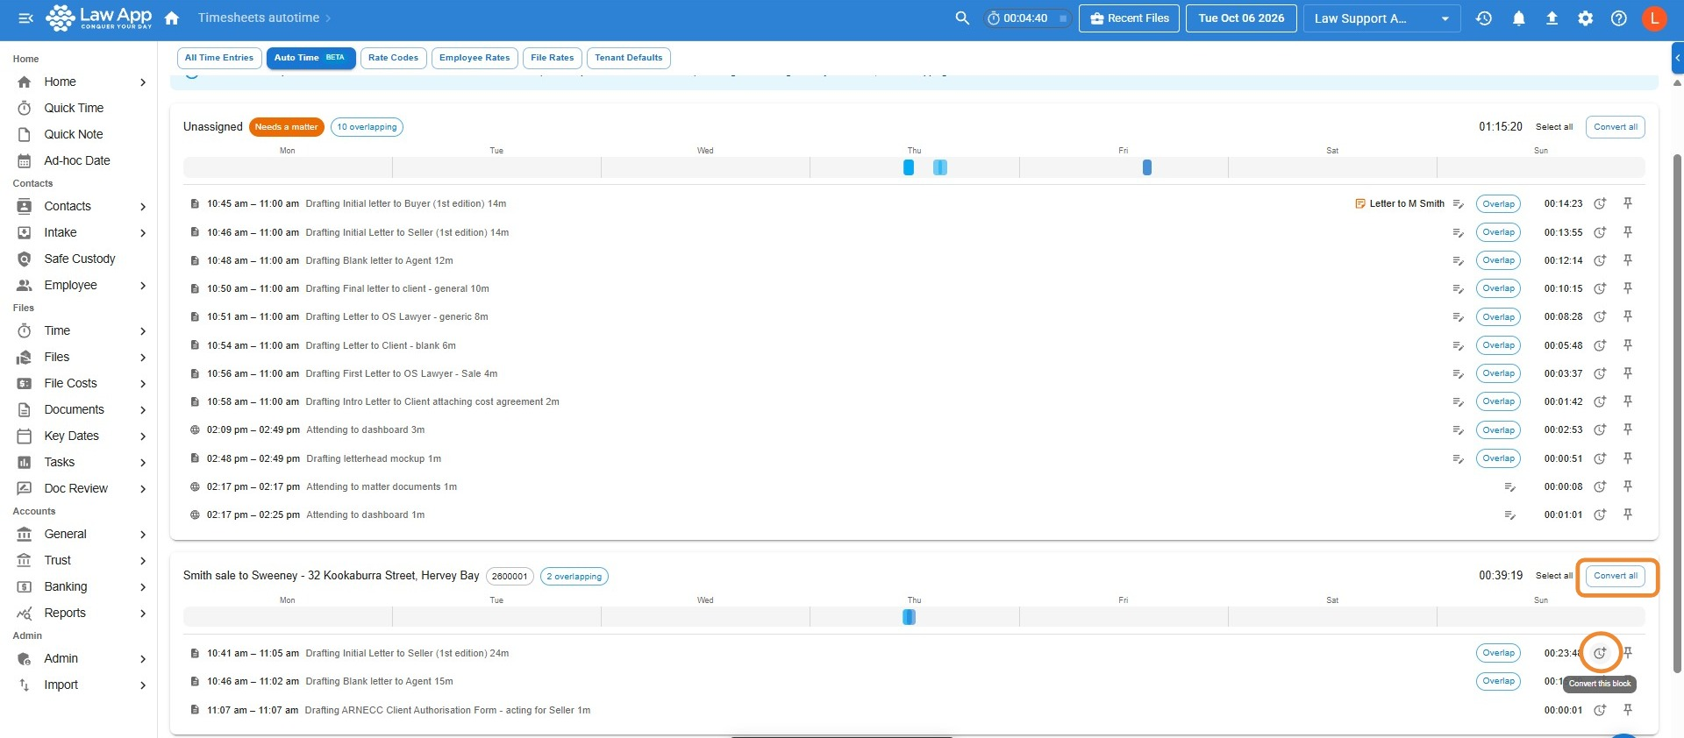Viewport: 1684px width, 738px height.
Task: Click the upload arrow icon in header
Action: tap(1552, 18)
